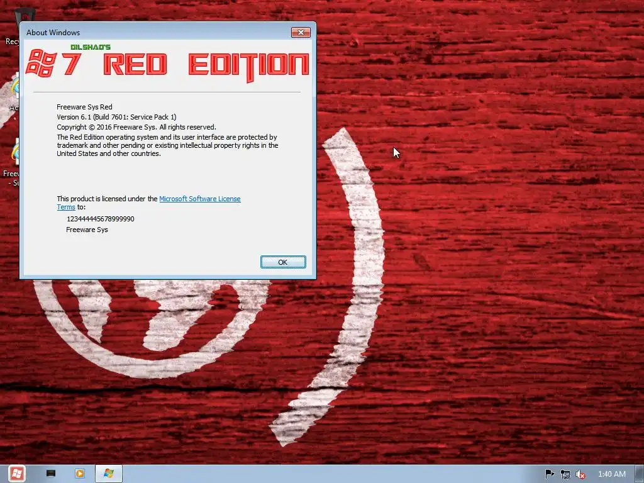
Task: Open the Action Center flag icon
Action: [x=549, y=474]
